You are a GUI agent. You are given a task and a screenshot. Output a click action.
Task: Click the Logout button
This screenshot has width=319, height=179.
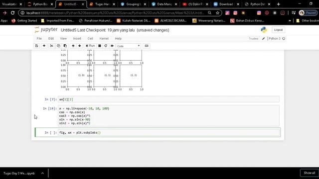click(278, 30)
